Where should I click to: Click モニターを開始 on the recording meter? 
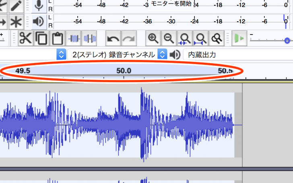pos(171,4)
